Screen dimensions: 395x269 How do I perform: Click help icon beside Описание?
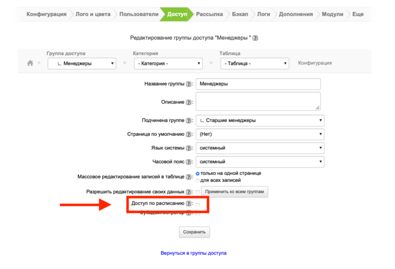click(x=189, y=102)
